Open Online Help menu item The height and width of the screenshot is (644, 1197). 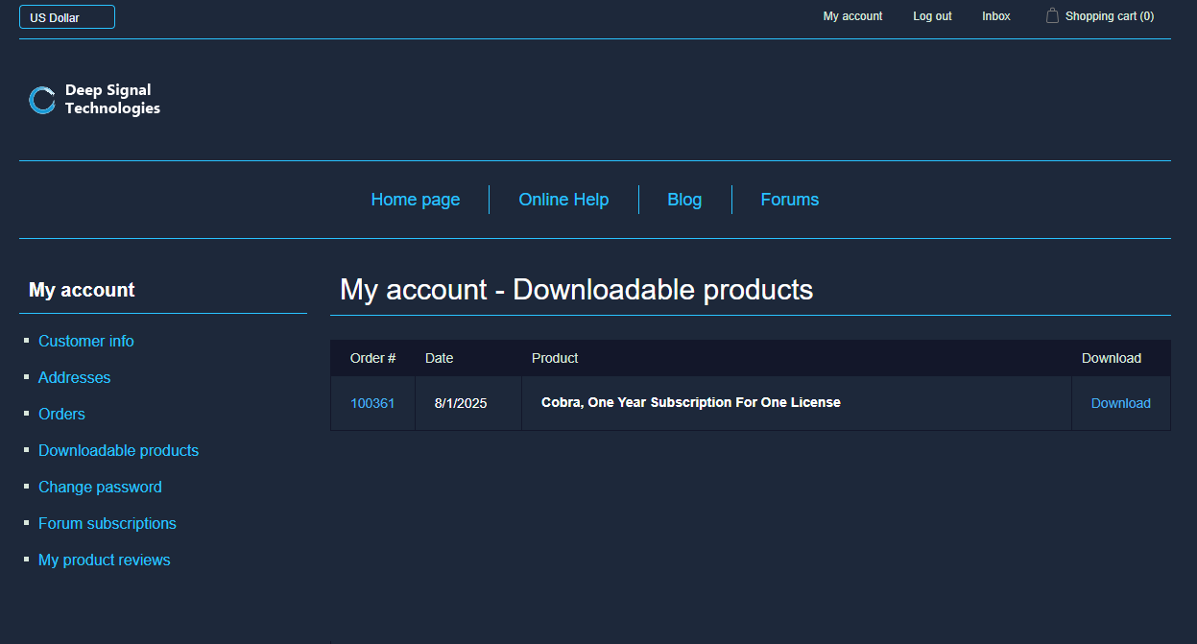[563, 200]
